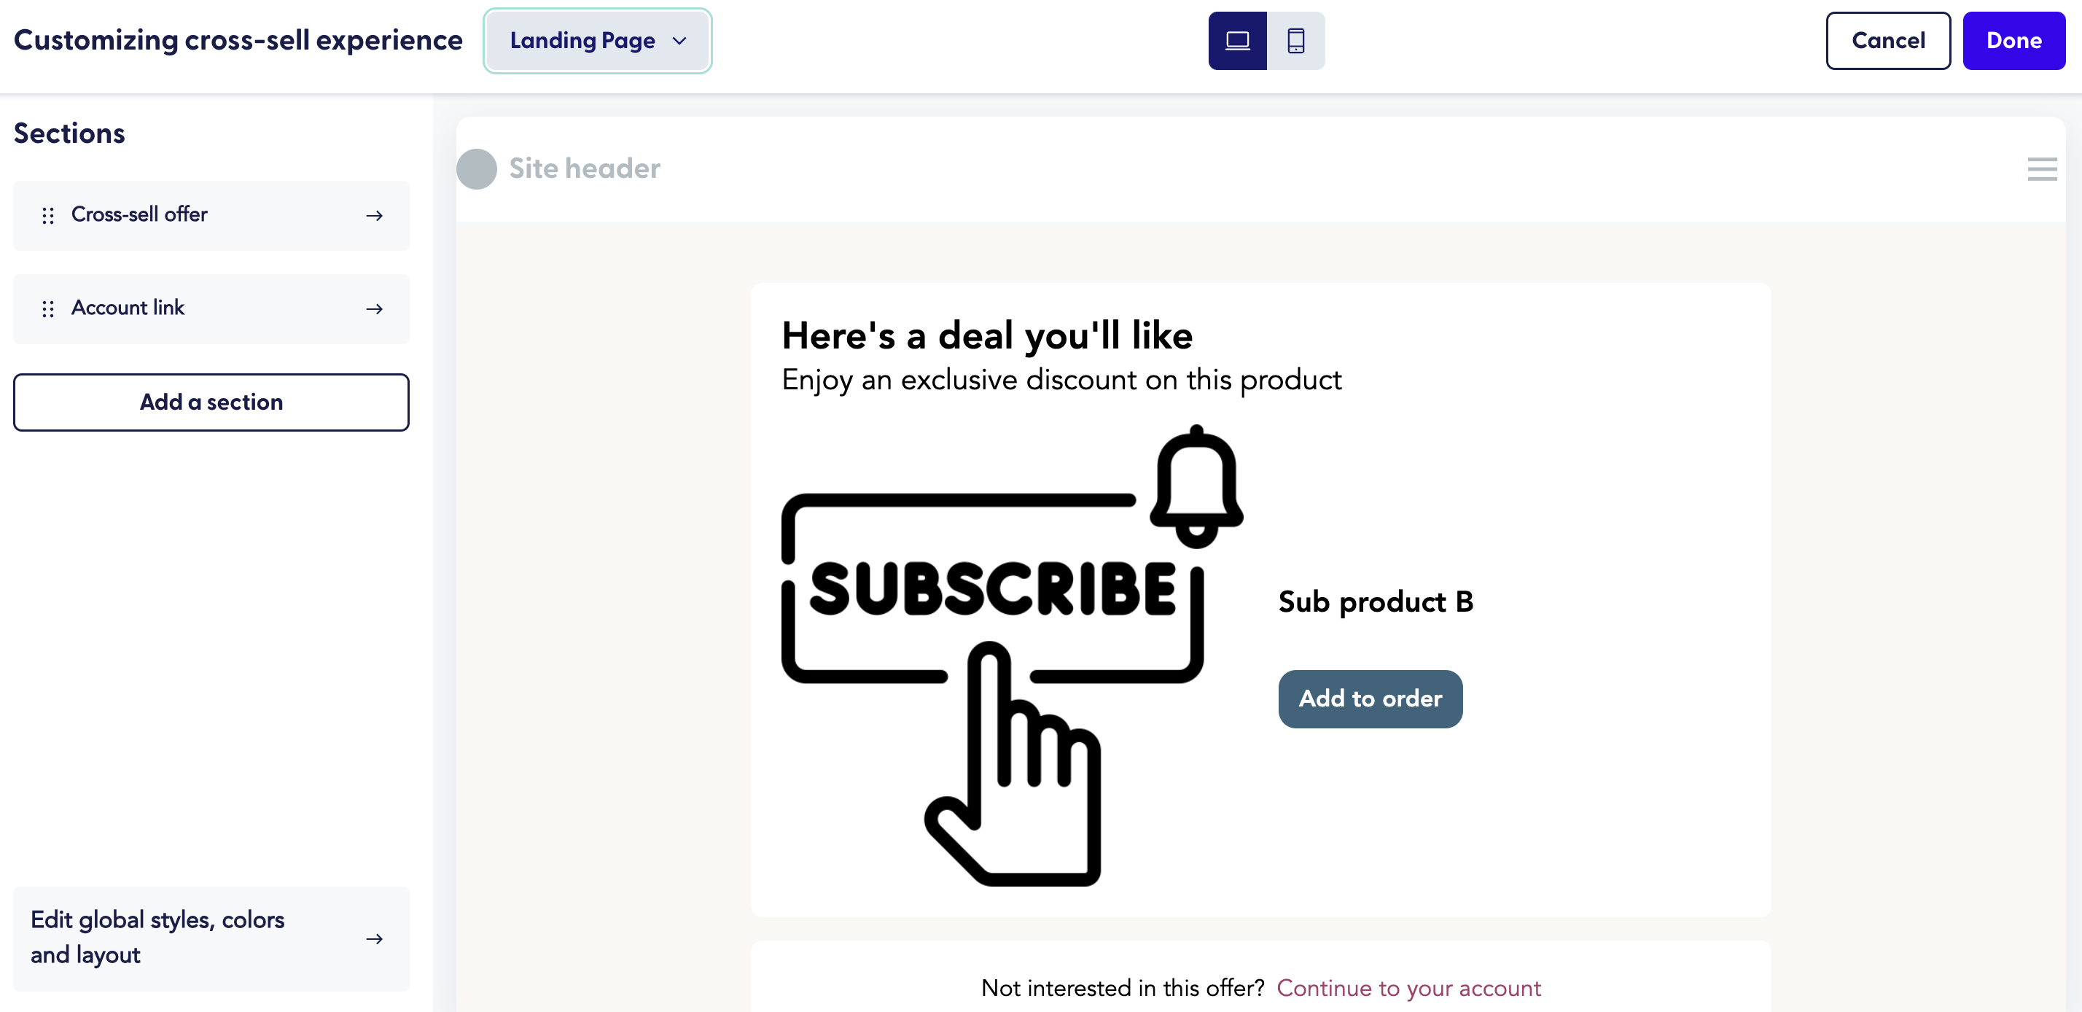Select the Cross-sell offer section

click(211, 215)
